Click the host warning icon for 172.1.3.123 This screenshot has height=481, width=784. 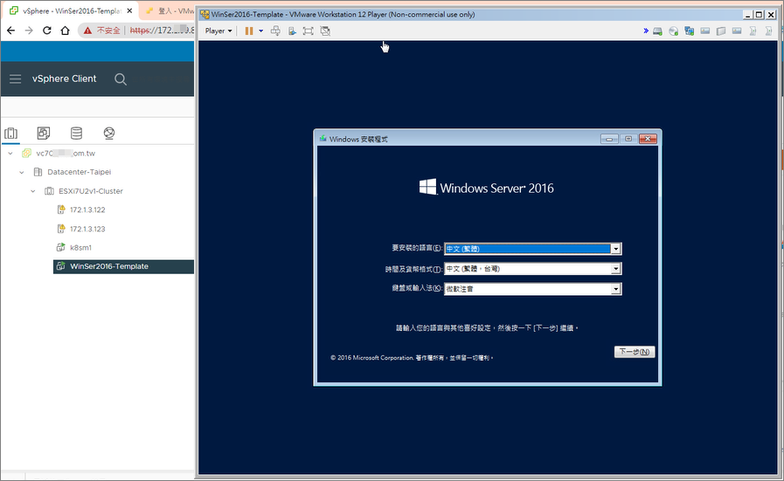tap(61, 229)
